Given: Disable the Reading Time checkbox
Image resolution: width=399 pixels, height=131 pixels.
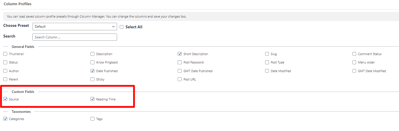Looking at the screenshot, I should pos(92,99).
